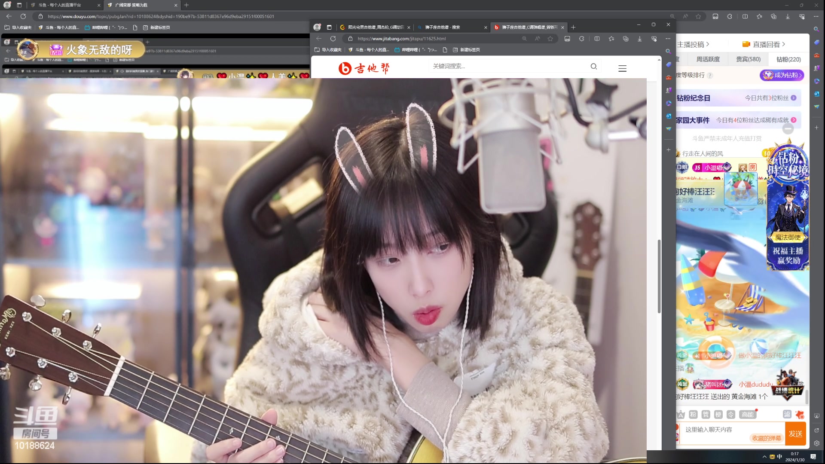The image size is (825, 464).
Task: Open Edge sidebar settings gear
Action: click(817, 443)
